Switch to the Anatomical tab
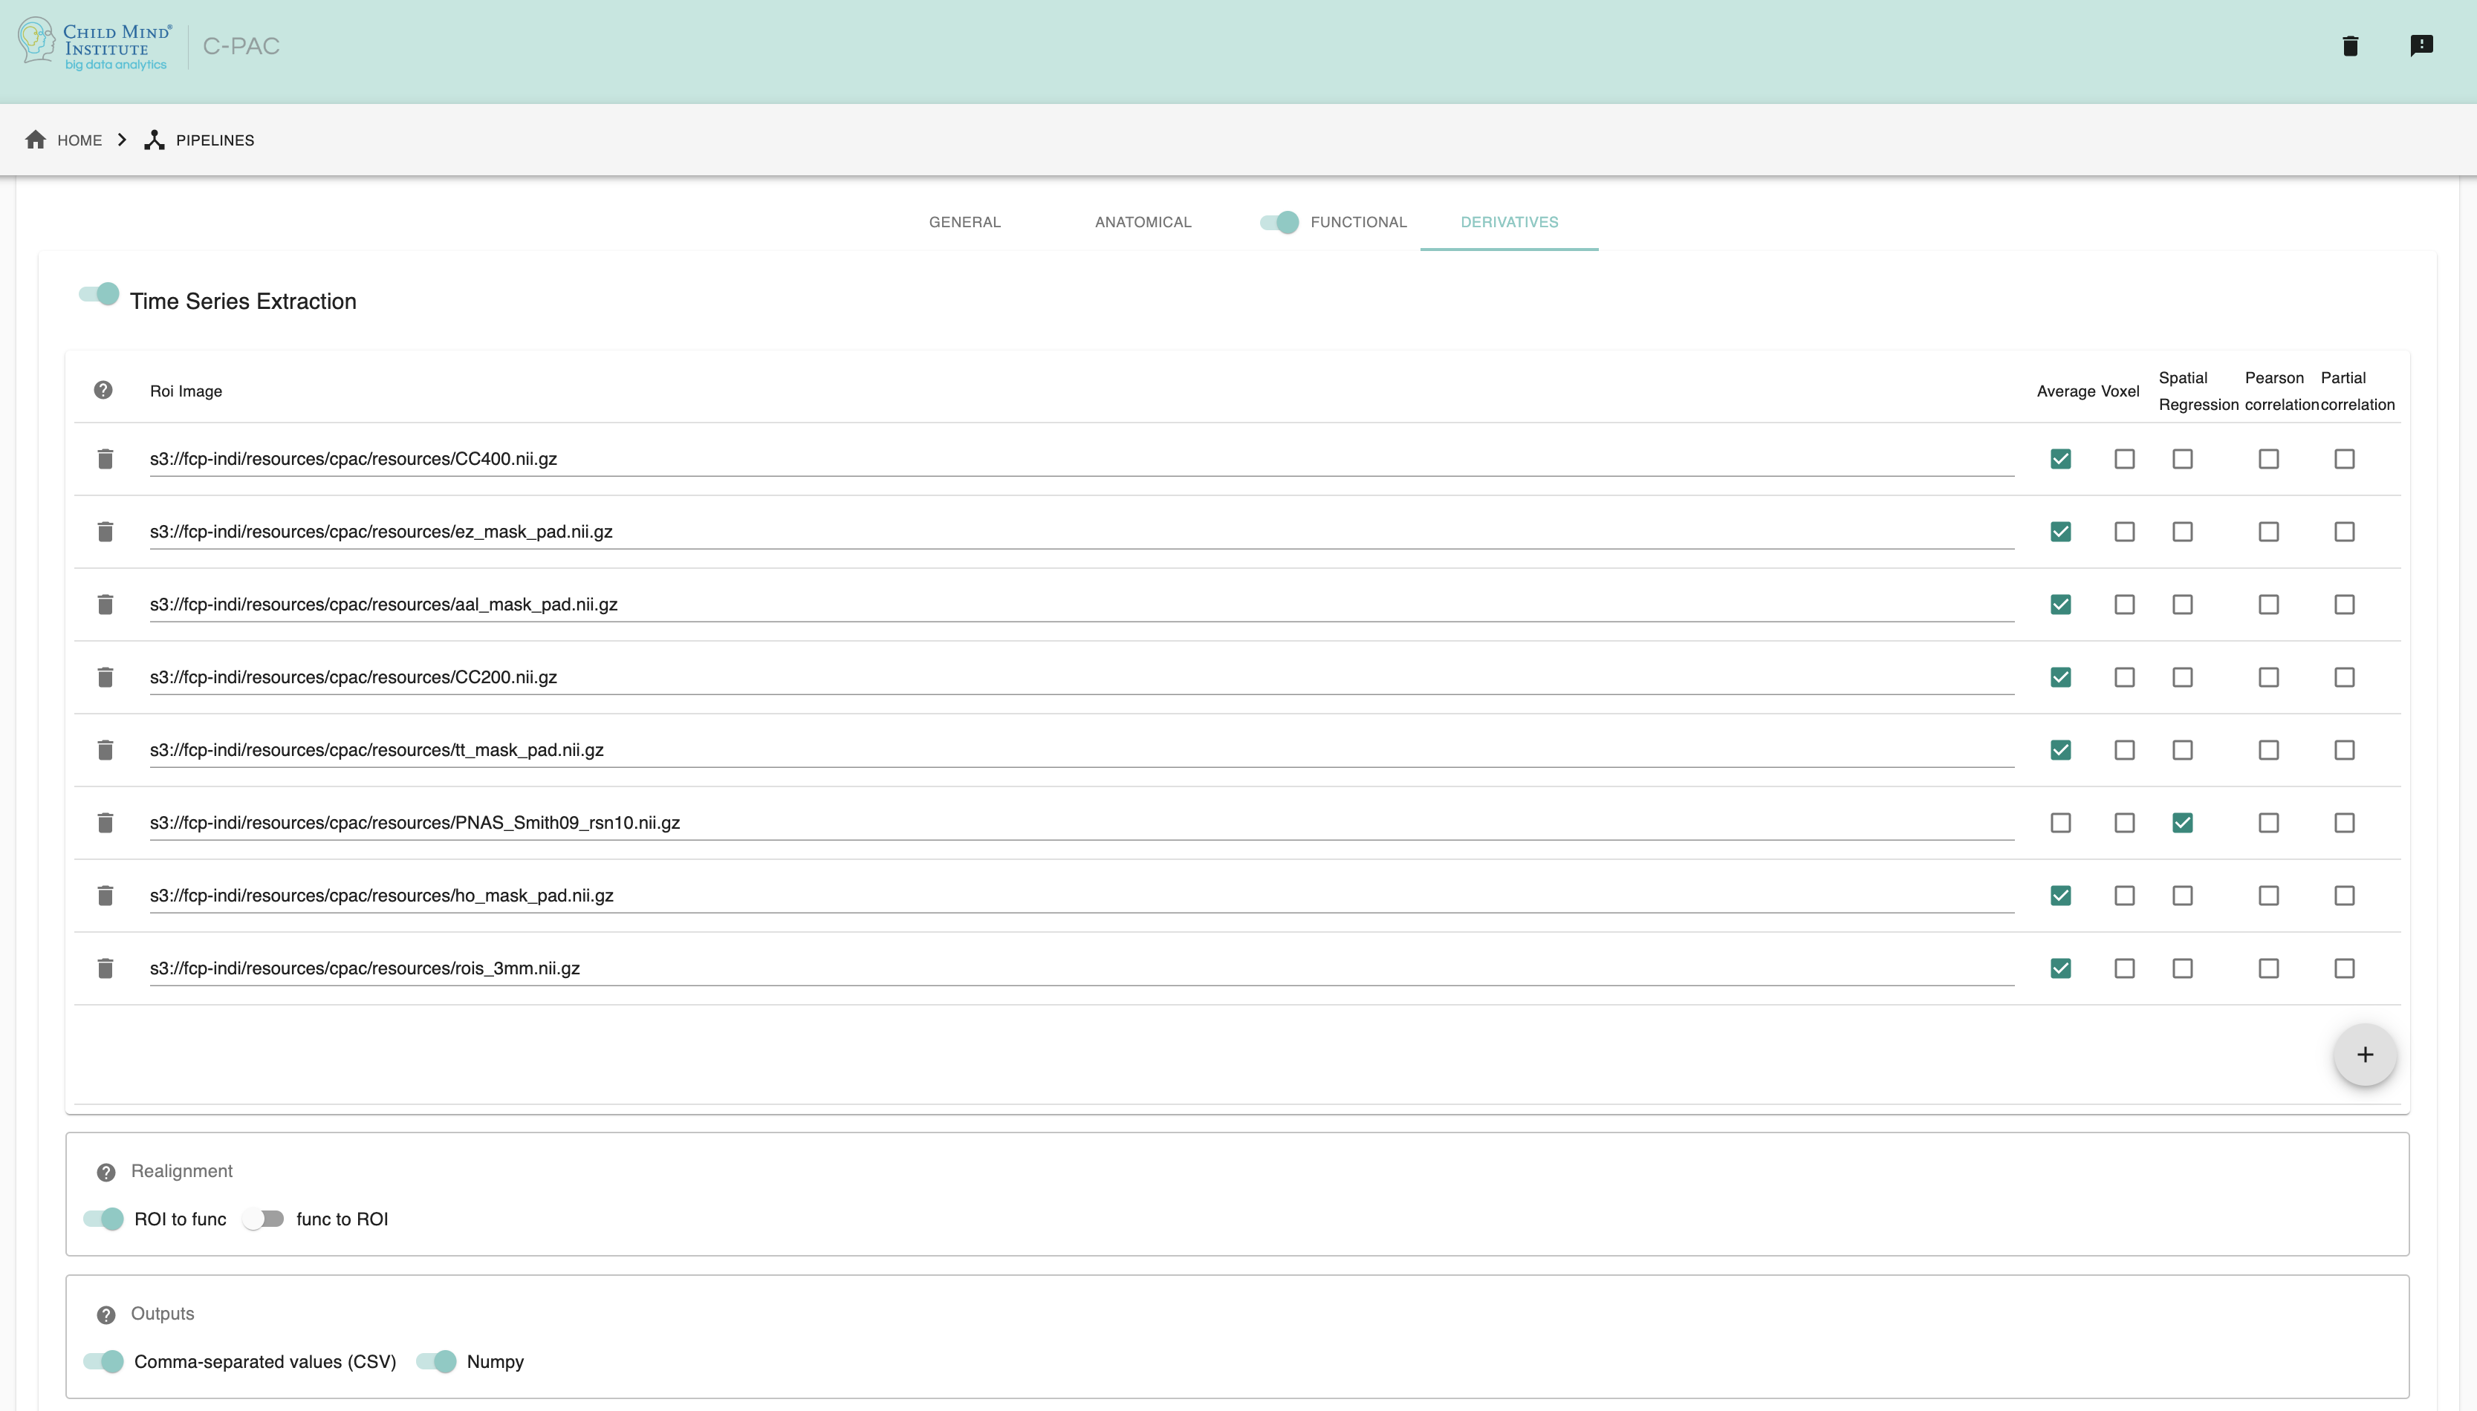The width and height of the screenshot is (2477, 1411). [x=1143, y=222]
